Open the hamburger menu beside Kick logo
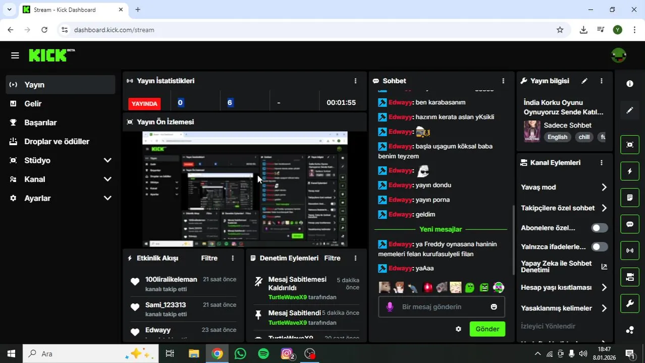Viewport: 645px width, 363px height. (x=15, y=55)
